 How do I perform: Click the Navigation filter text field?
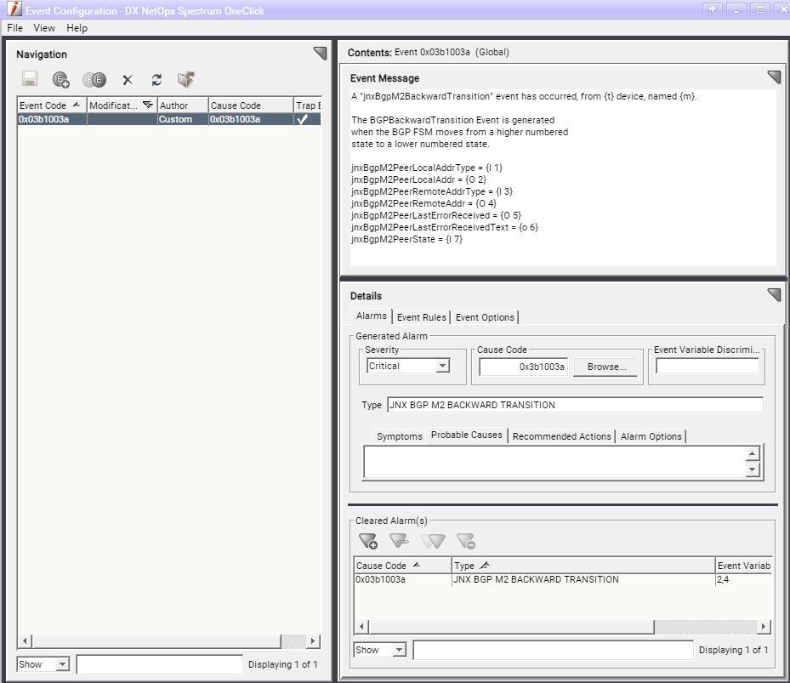pyautogui.click(x=160, y=663)
